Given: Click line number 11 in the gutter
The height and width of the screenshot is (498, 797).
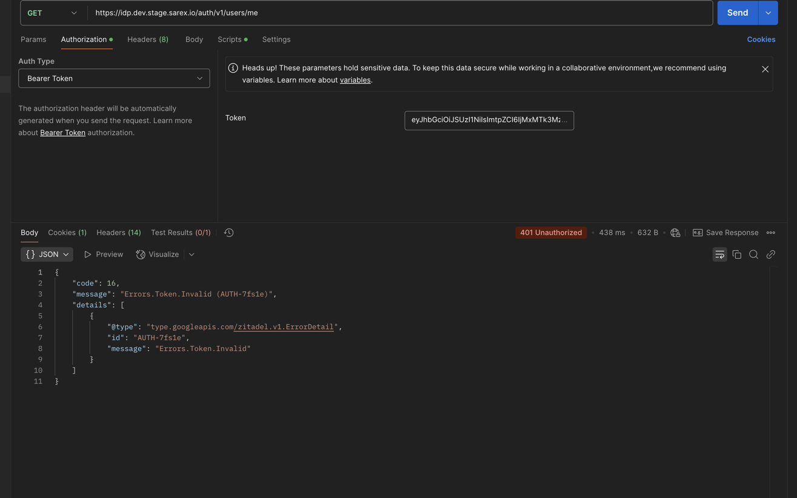Looking at the screenshot, I should [38, 382].
